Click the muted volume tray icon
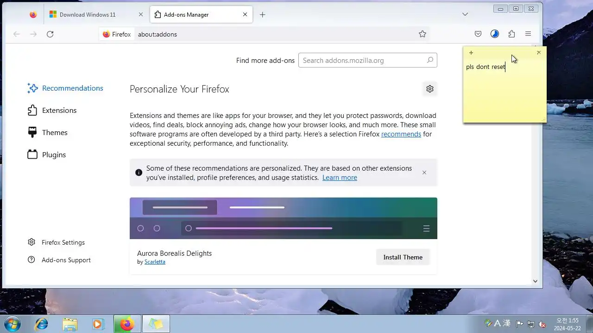593x333 pixels. coord(542,324)
